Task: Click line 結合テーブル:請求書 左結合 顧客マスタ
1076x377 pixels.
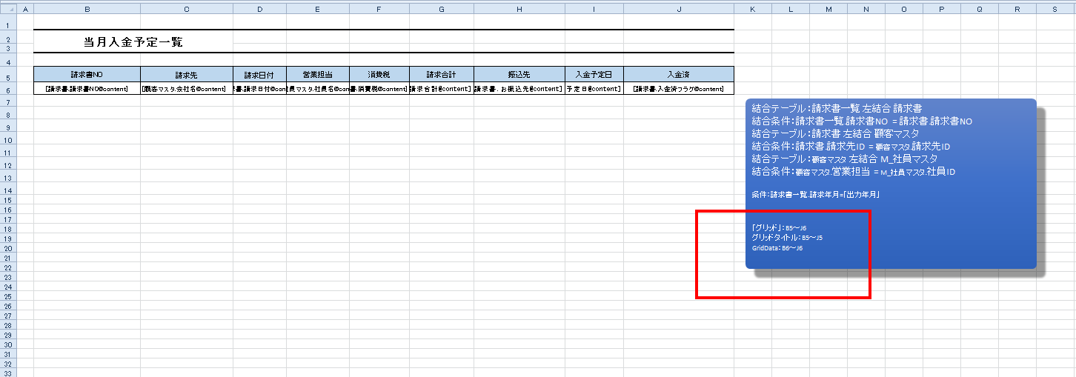Action: [x=835, y=133]
